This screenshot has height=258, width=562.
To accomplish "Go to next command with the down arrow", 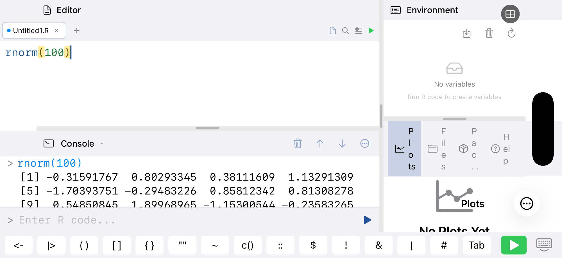I will click(x=342, y=144).
